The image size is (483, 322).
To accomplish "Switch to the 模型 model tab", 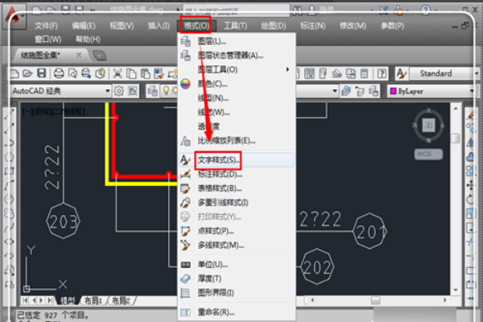I will tap(68, 301).
